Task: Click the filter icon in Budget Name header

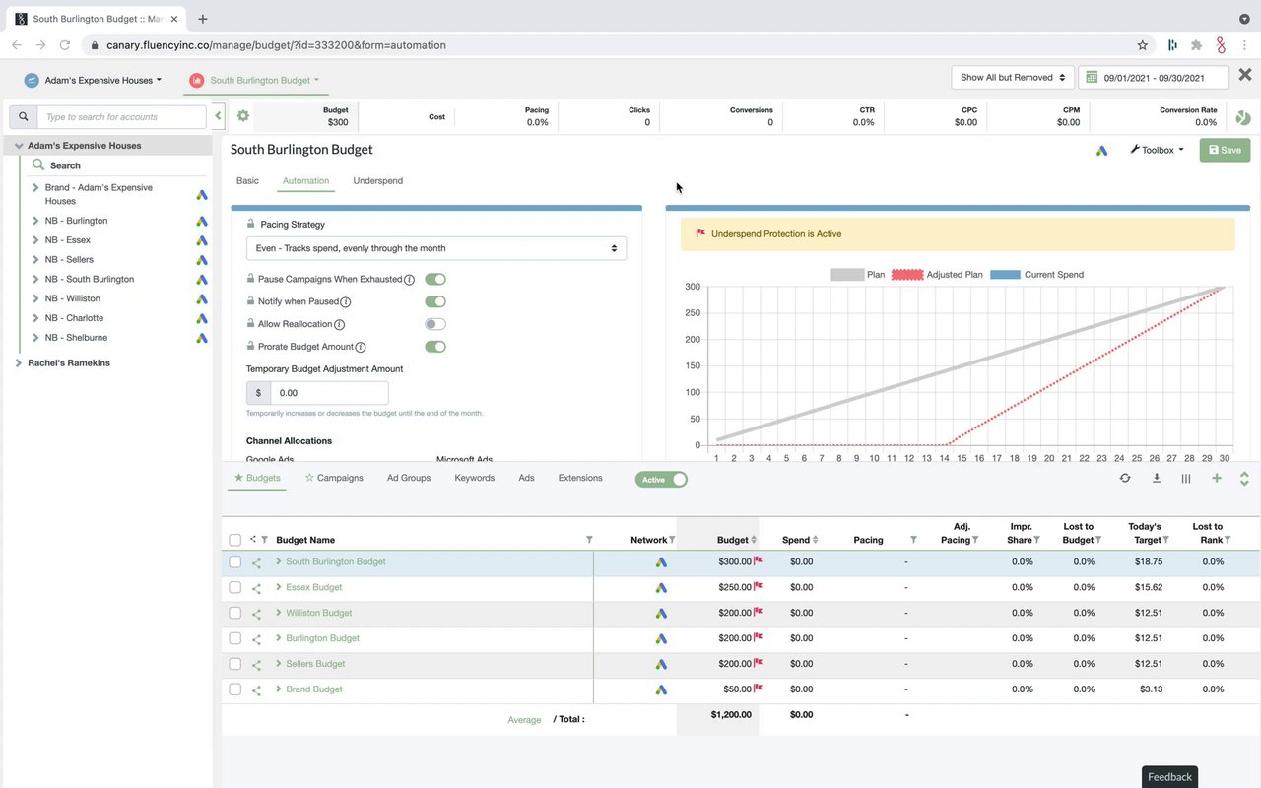Action: coord(589,540)
